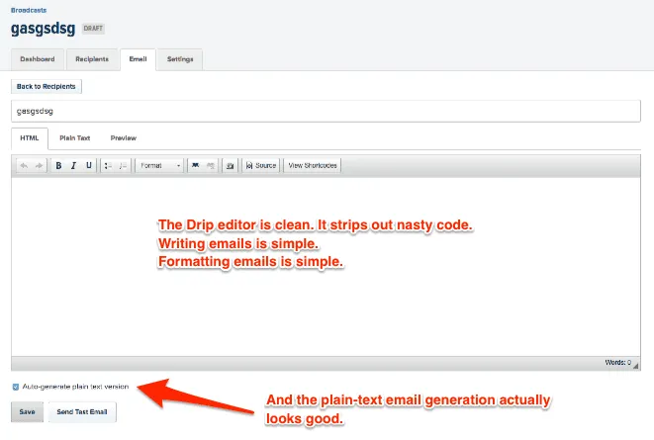Redo the last undone edit
The width and height of the screenshot is (654, 440).
coord(39,166)
